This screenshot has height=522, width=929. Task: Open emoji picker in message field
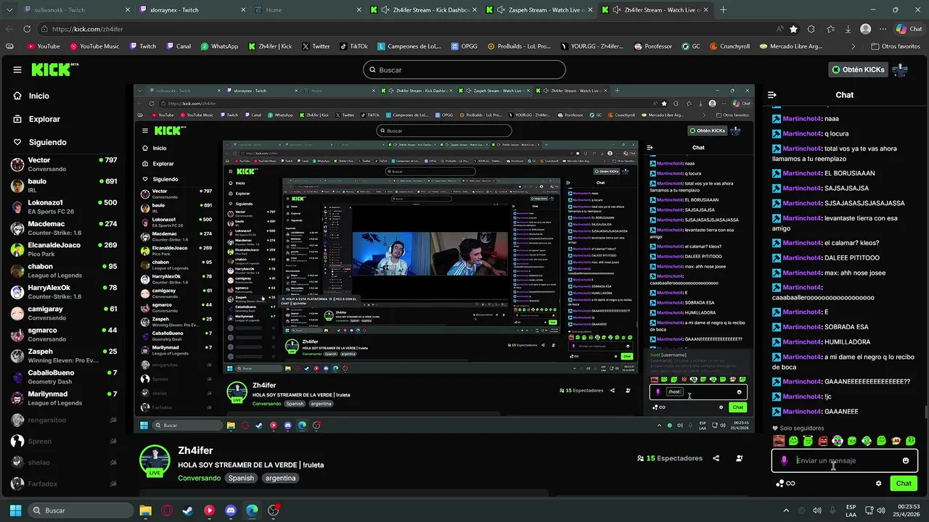(906, 460)
